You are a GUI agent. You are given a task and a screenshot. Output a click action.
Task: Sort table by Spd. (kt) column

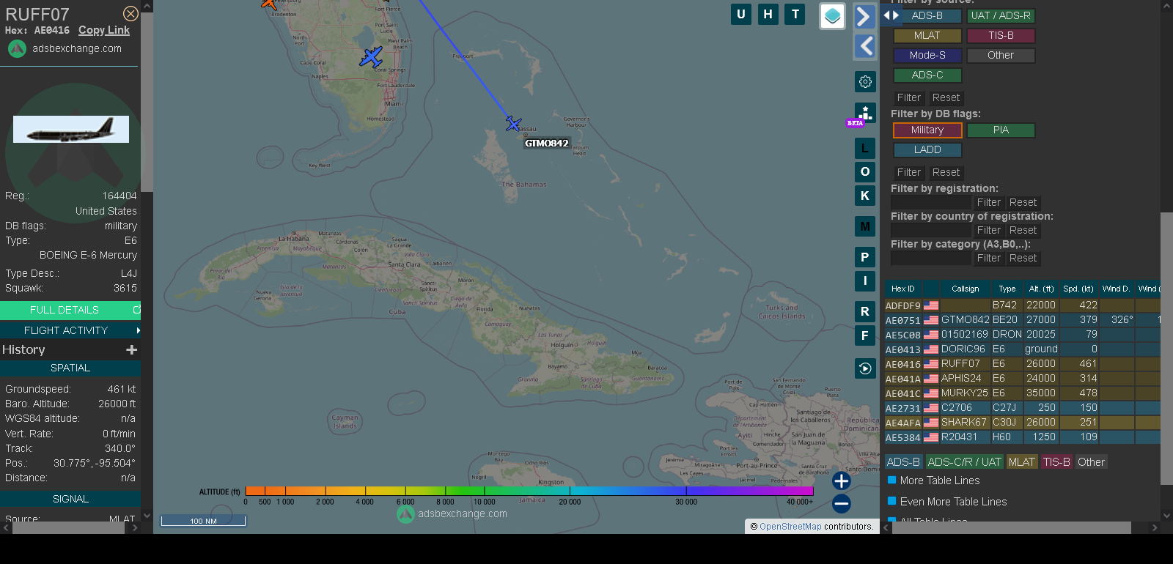click(1078, 289)
